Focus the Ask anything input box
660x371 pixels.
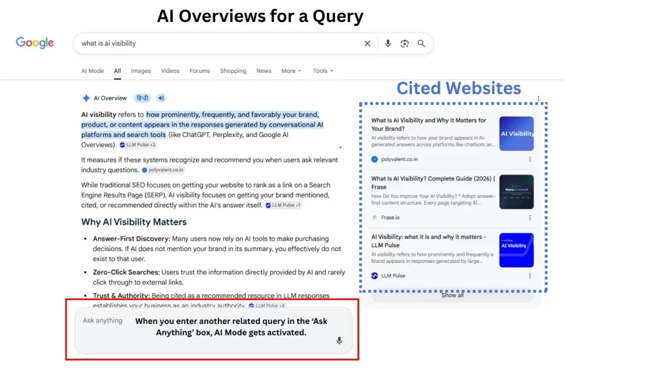213,330
